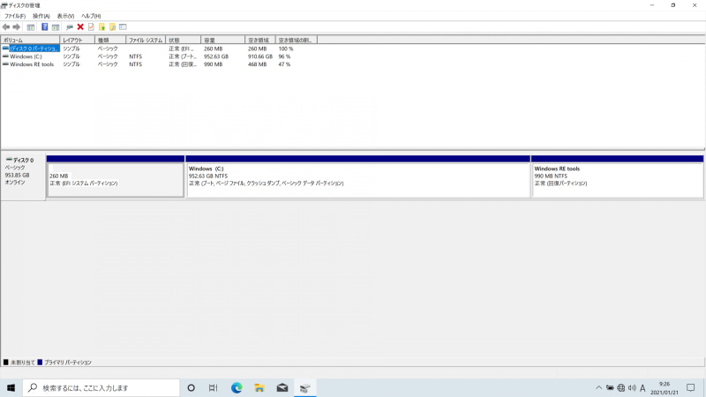
Task: Sort by the 容量 column header
Action: (x=223, y=40)
